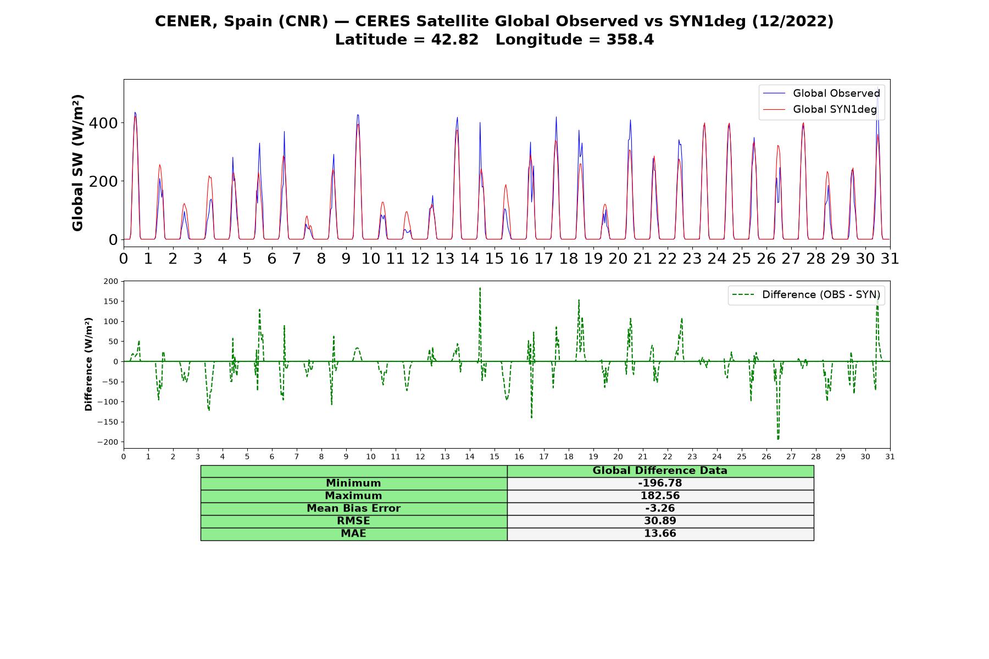Select the RMSE value 30.89 cell
Viewport: 989px width, 659px height.
[660, 521]
